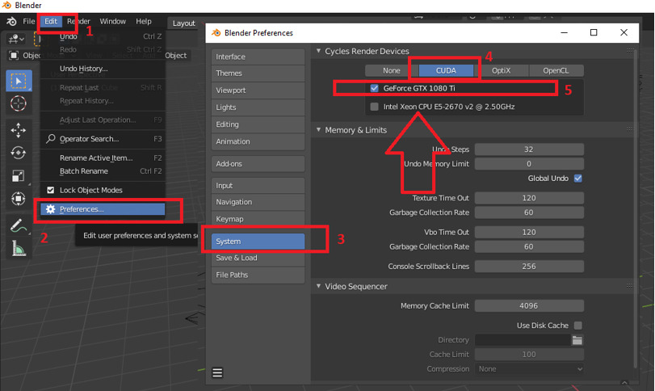Enable the Intel Xeon CPU checkbox
The image size is (655, 391).
[x=374, y=107]
